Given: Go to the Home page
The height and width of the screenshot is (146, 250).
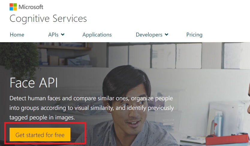Looking at the screenshot, I should point(17,35).
